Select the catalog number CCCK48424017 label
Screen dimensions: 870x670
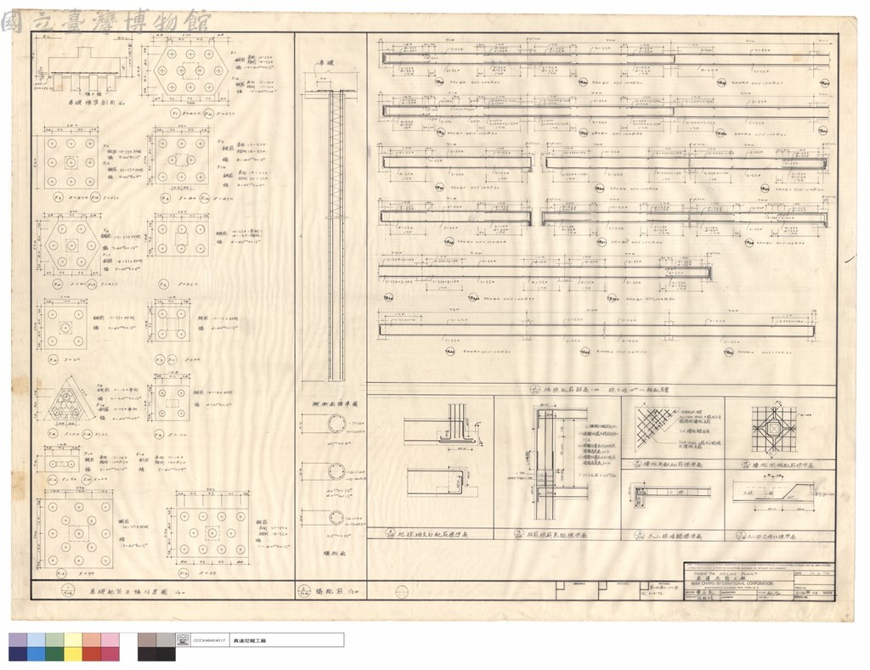click(209, 640)
